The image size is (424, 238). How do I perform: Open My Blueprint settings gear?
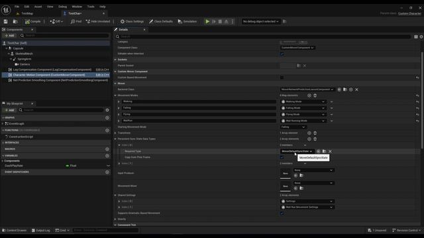point(107,110)
